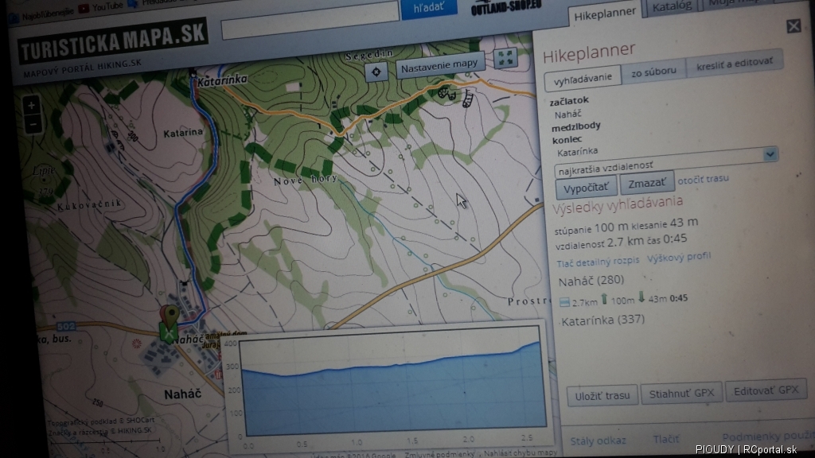This screenshot has width=815, height=458.
Task: Click the medzibody label
Action: (x=576, y=126)
